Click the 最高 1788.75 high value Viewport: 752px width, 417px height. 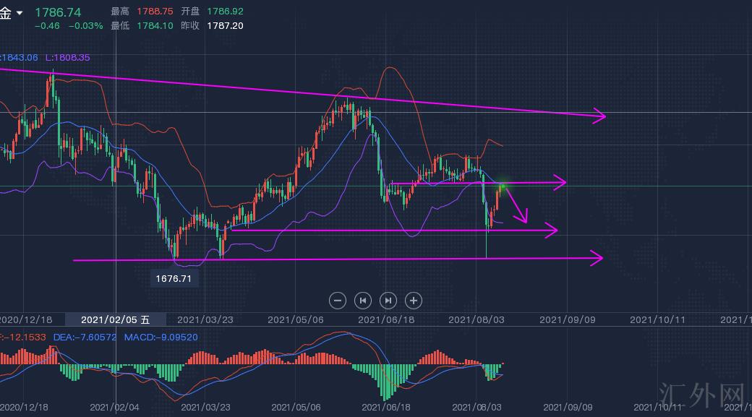(x=157, y=12)
